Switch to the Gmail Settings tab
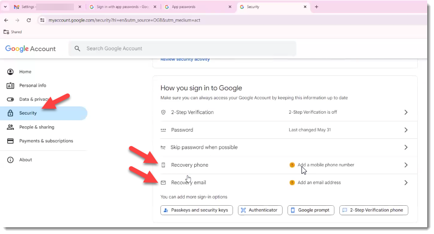This screenshot has width=434, height=234. point(48,7)
